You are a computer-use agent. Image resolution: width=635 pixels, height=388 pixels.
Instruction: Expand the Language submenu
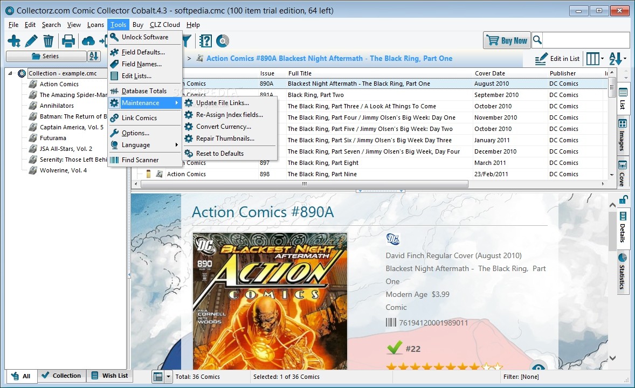point(145,145)
